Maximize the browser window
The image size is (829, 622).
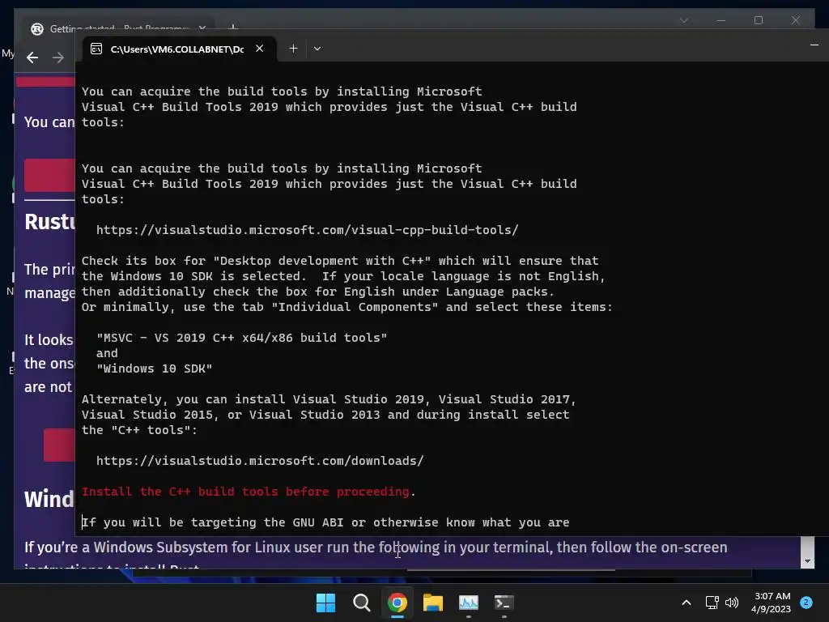(x=759, y=20)
